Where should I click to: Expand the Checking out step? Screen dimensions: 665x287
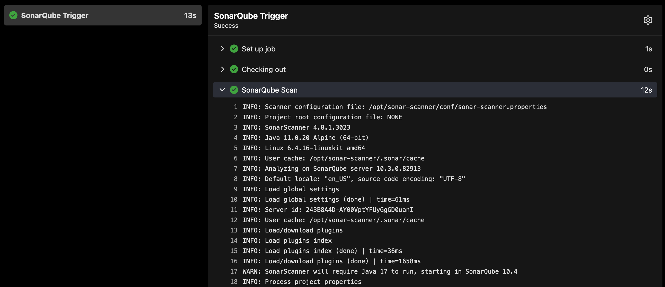click(222, 69)
